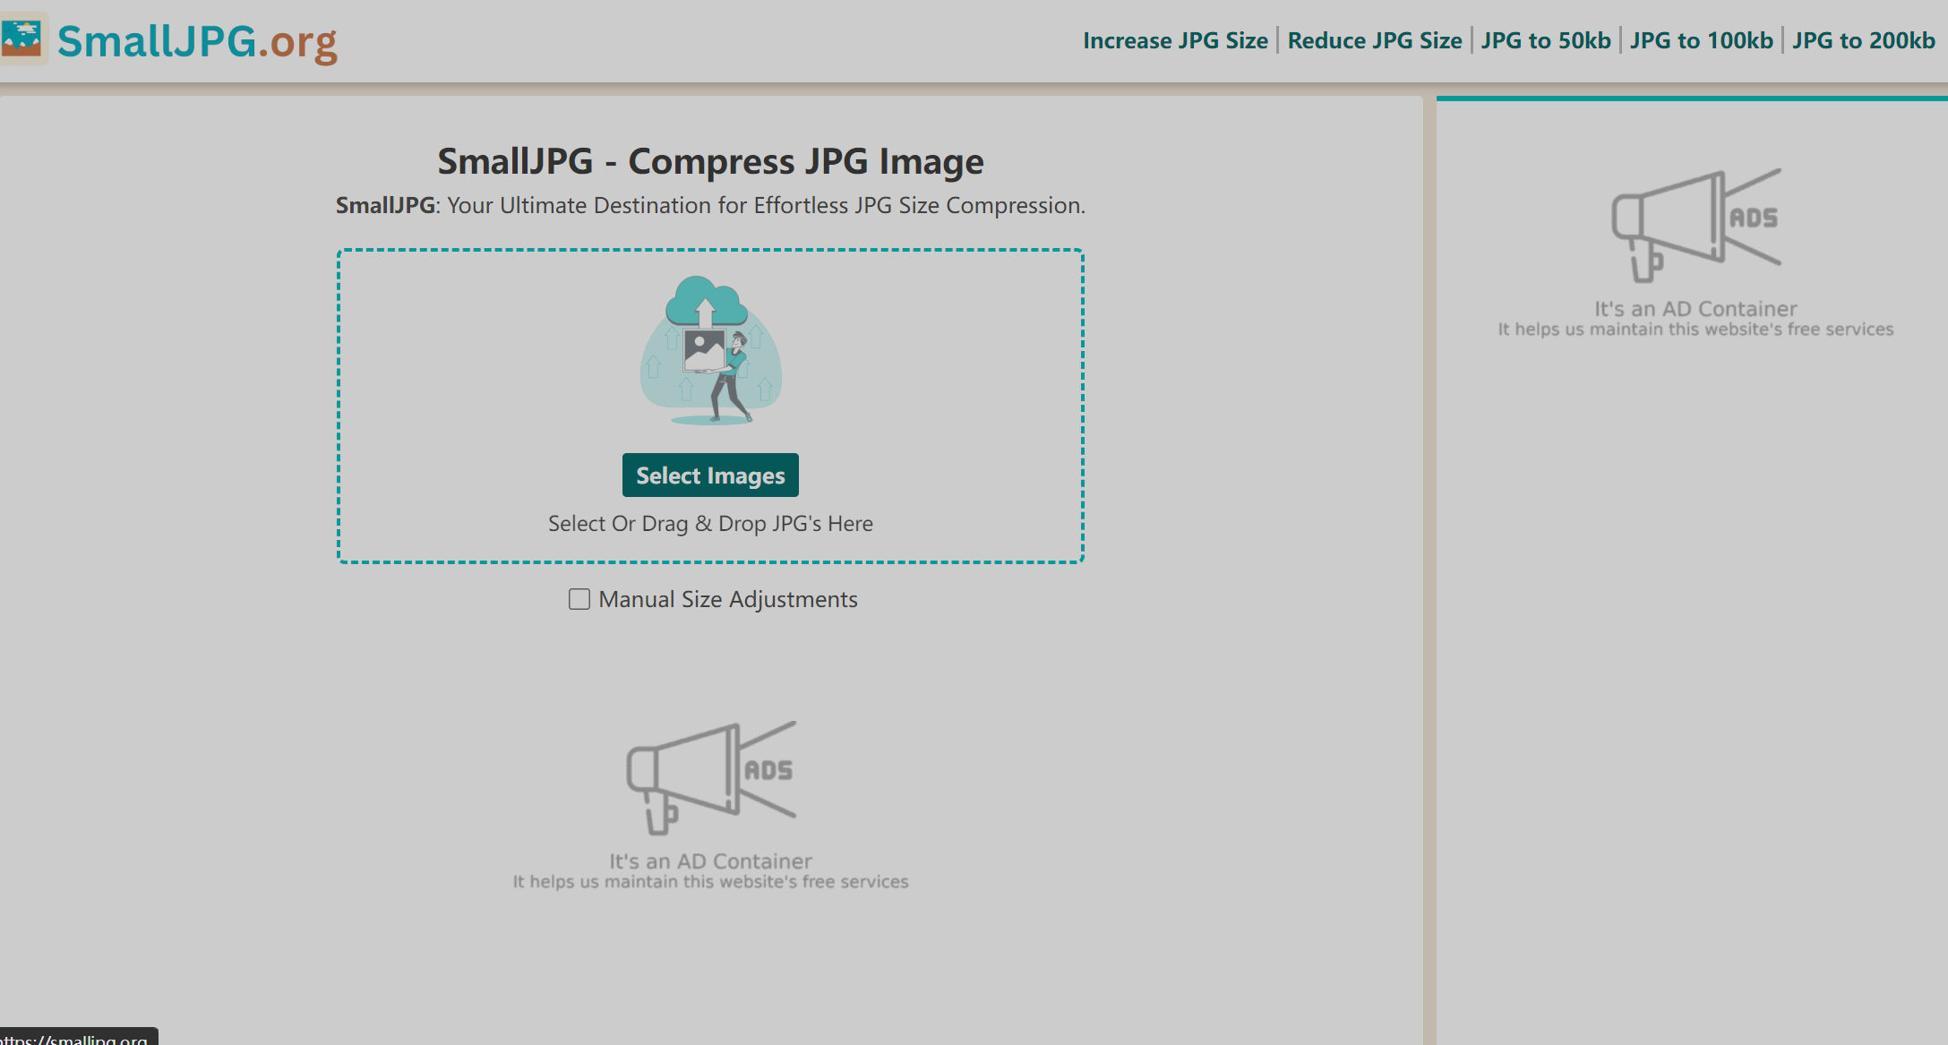The width and height of the screenshot is (1948, 1045).
Task: Click the Ultimate Destination subtitle text
Action: click(766, 205)
